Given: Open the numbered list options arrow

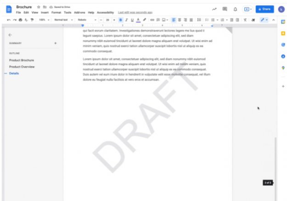Looking at the screenshot, I should click(227, 20).
